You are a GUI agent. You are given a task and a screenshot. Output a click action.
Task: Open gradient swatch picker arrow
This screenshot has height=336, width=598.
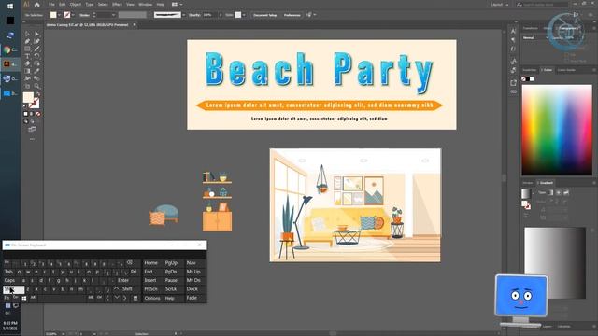(534, 193)
